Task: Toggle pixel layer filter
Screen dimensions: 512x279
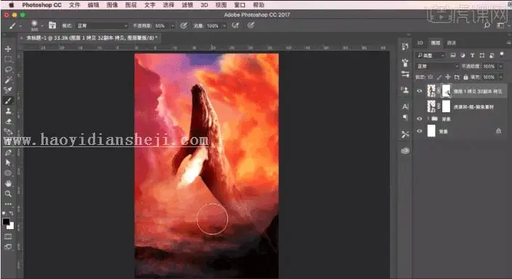Action: [x=453, y=55]
